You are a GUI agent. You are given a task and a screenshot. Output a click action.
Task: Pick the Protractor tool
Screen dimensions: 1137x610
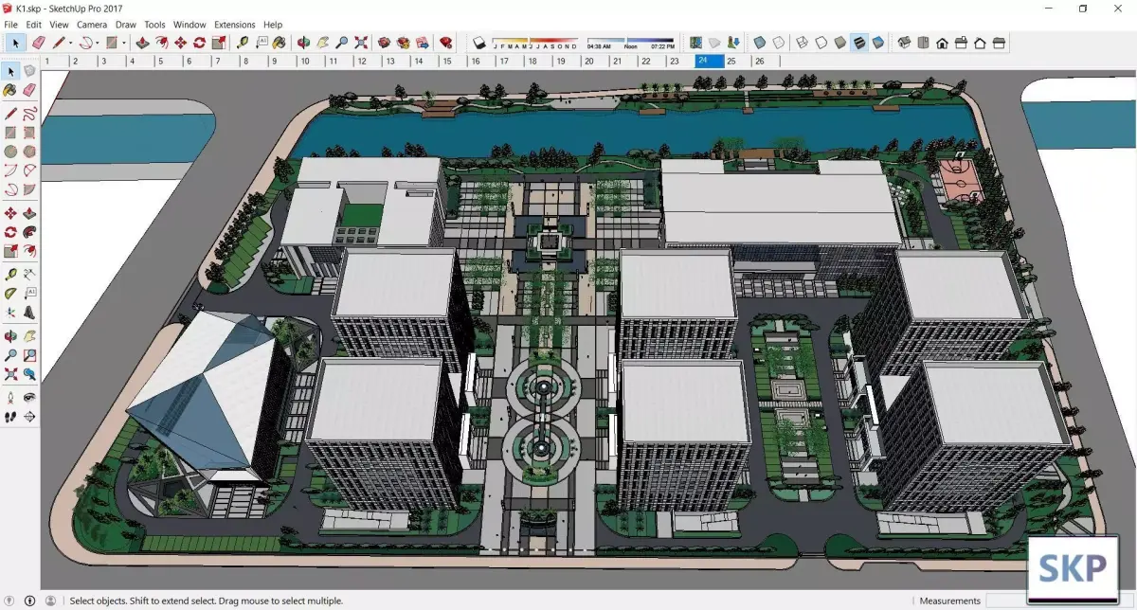pos(10,293)
